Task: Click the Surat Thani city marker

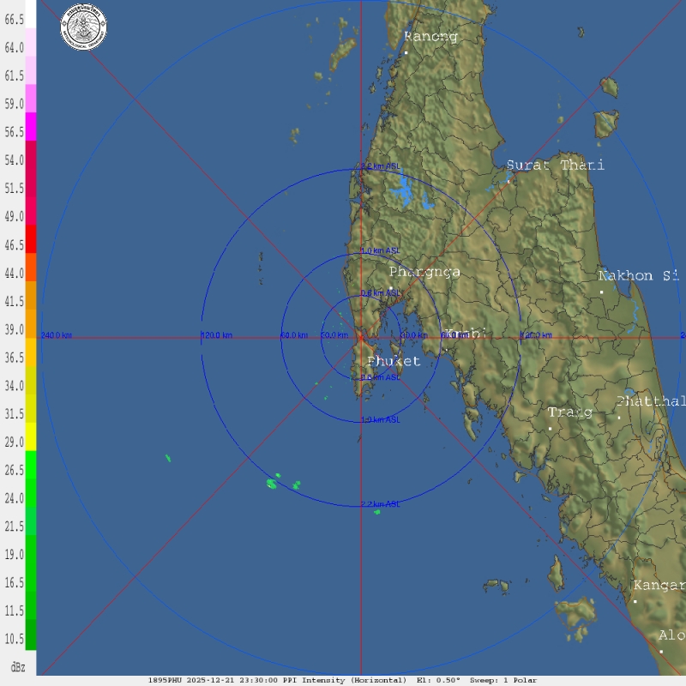Action: pos(508,181)
